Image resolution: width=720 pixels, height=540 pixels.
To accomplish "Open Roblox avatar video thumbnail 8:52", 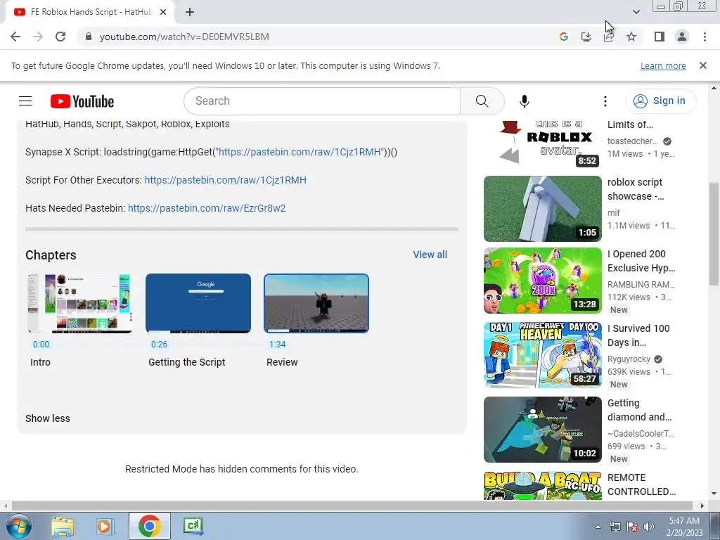I will 542,145.
